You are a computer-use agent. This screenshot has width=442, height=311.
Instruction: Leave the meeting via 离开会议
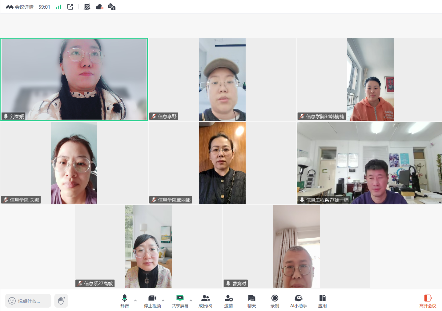coord(428,301)
